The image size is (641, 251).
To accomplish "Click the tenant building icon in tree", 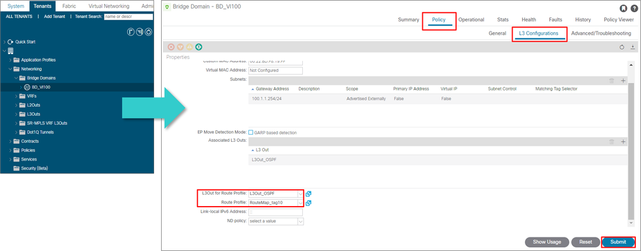I will click(11, 51).
